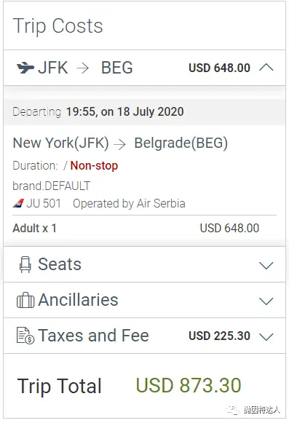Click the arrow between New York and Belgrade
Viewport: 289px width, 423px height.
tap(120, 144)
